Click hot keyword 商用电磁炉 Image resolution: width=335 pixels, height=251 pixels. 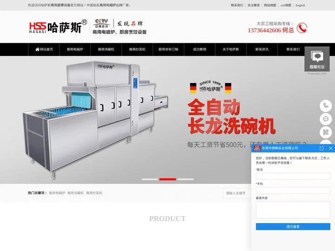(57, 193)
